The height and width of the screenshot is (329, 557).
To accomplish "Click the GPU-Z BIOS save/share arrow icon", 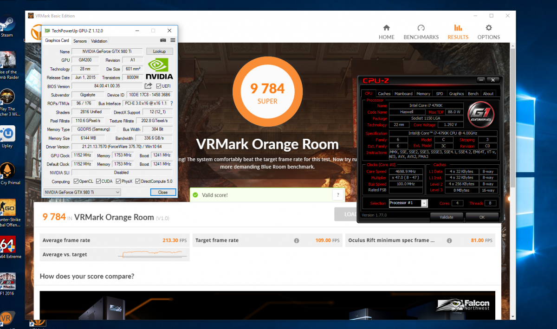I will [x=148, y=86].
